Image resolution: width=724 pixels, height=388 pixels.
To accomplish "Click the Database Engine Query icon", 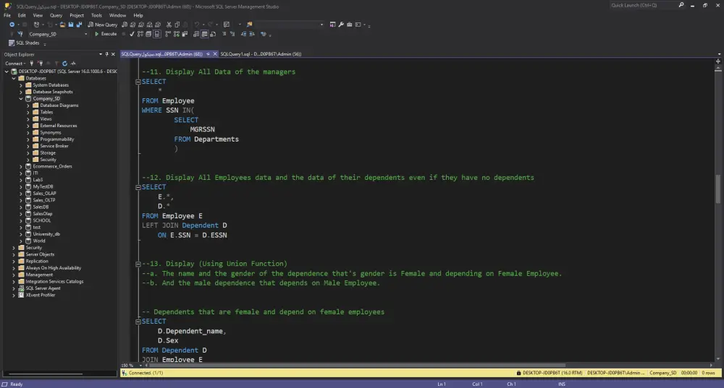I will coord(125,25).
